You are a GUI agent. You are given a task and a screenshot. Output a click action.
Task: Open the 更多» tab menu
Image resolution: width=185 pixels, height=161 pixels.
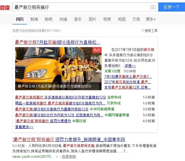pyautogui.click(x=151, y=19)
